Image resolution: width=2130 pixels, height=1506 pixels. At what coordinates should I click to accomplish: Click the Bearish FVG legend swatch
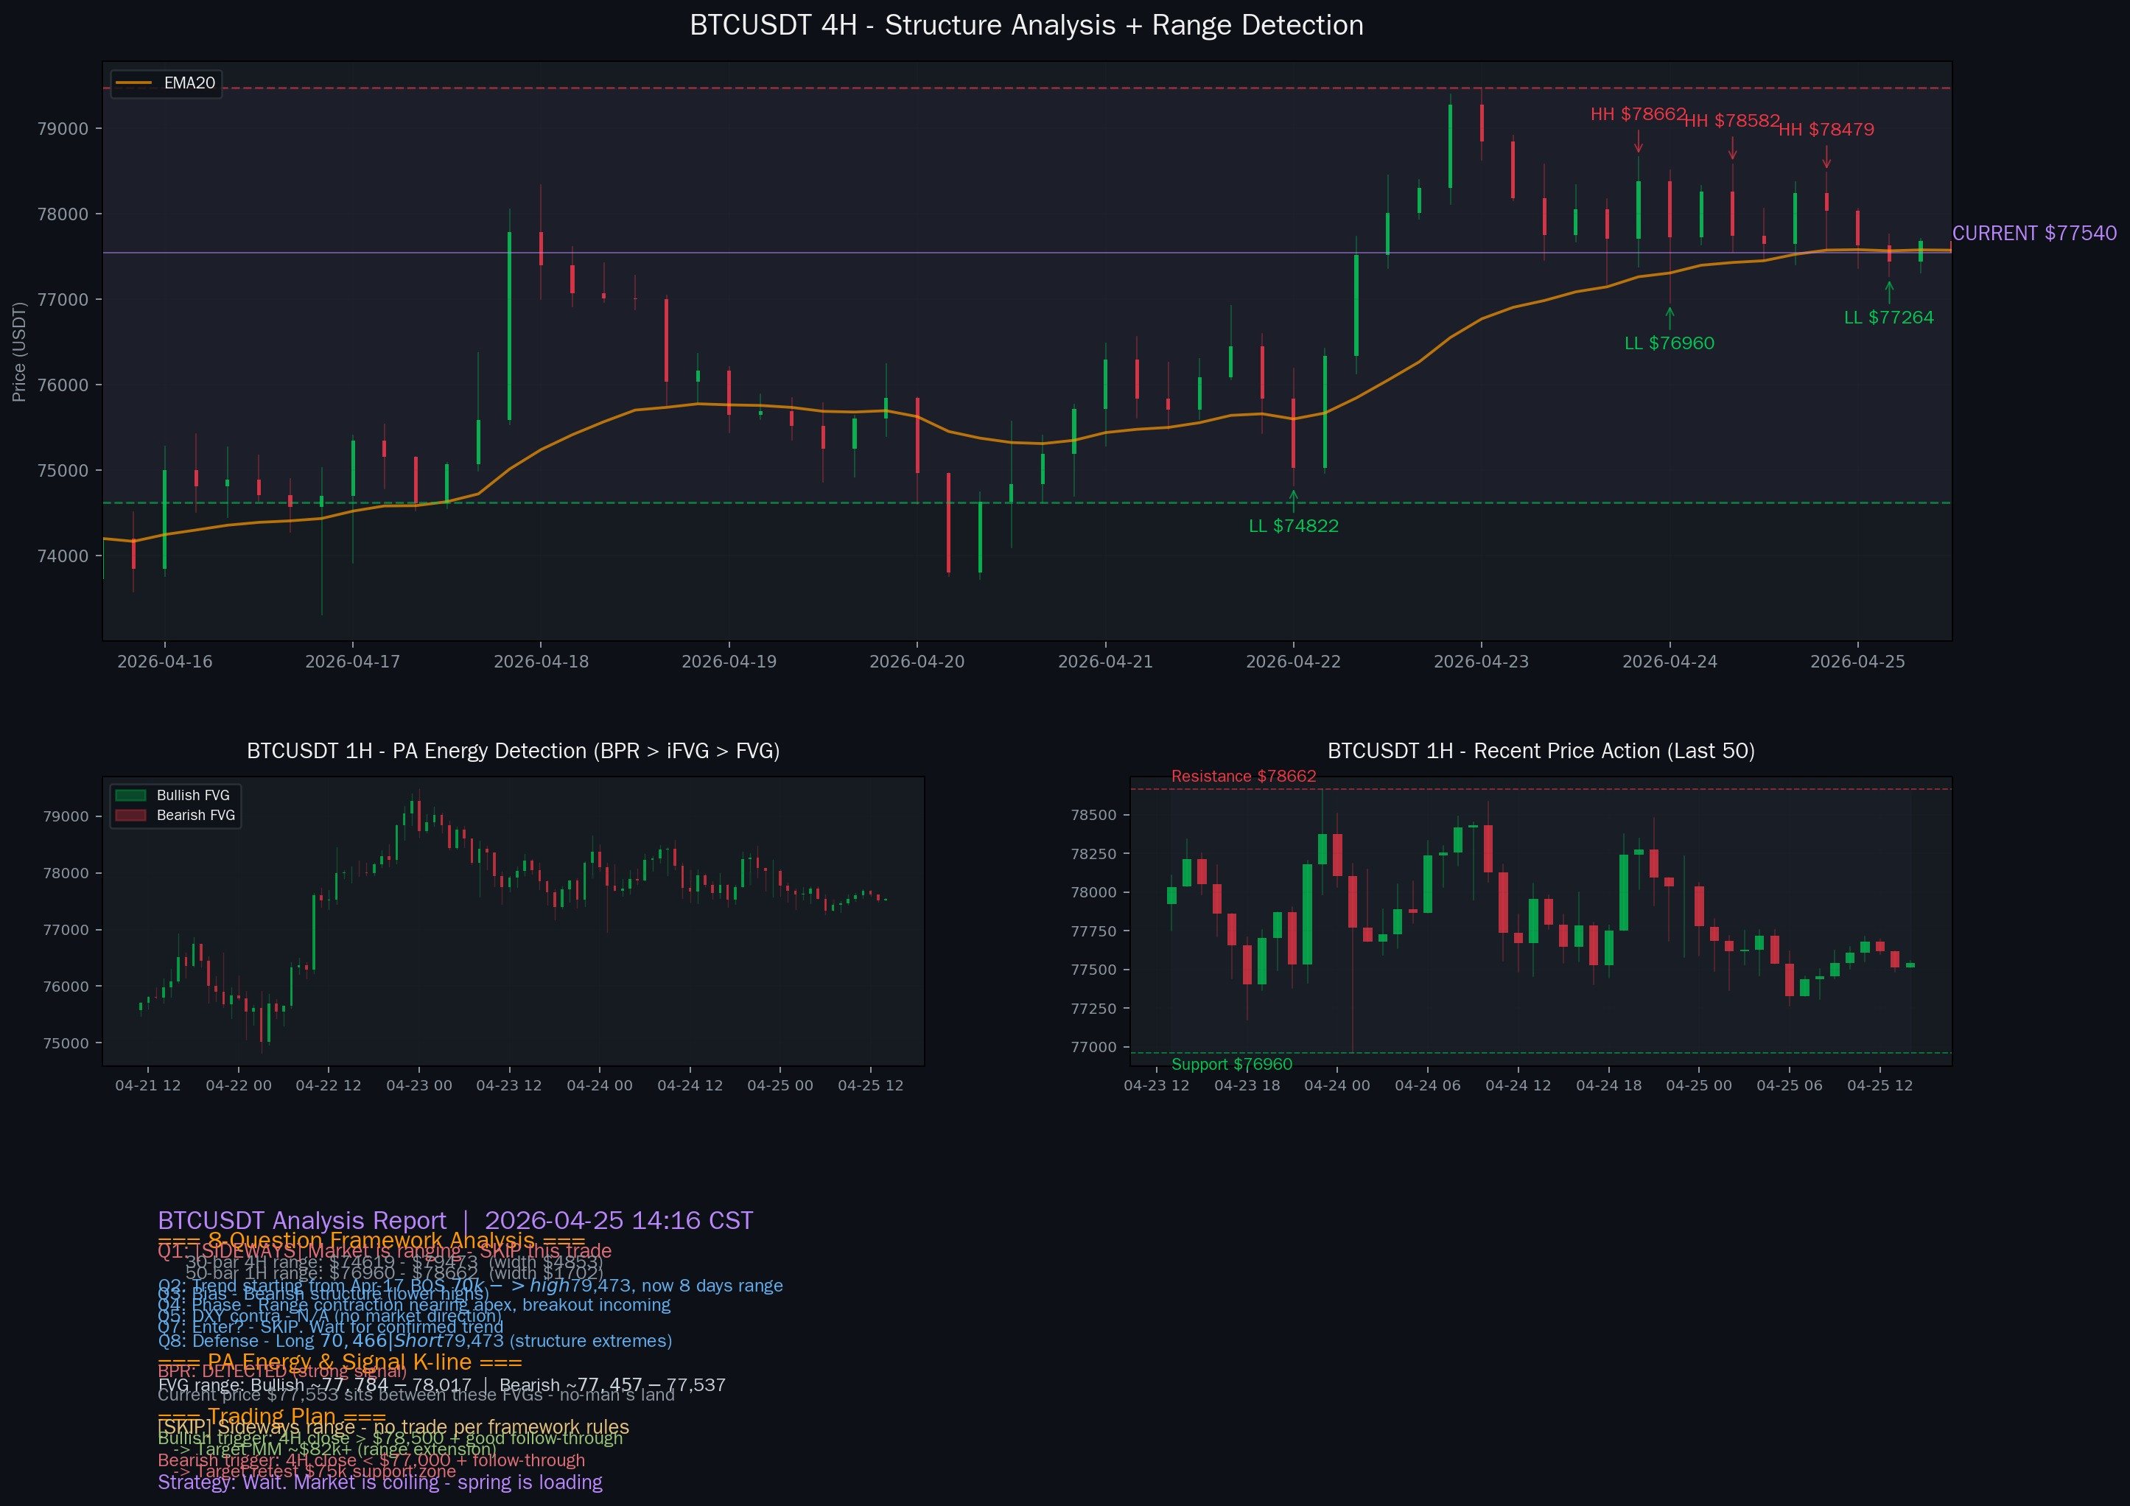point(130,816)
